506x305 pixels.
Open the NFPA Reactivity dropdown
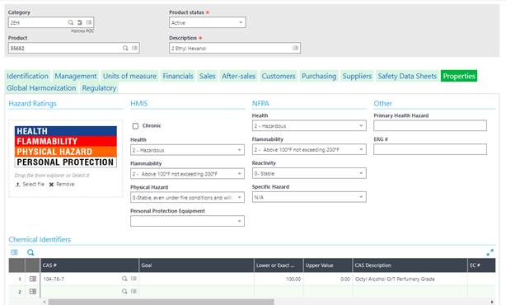click(x=309, y=173)
